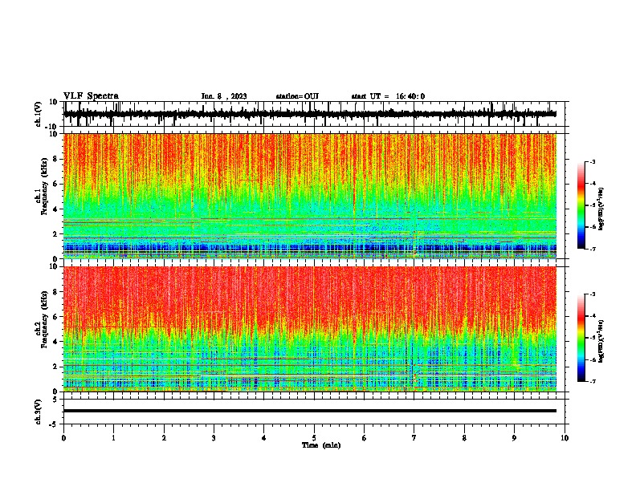Click the ch.2 spectrogram panel
Screen dimensions: 636x491
(x=310, y=329)
